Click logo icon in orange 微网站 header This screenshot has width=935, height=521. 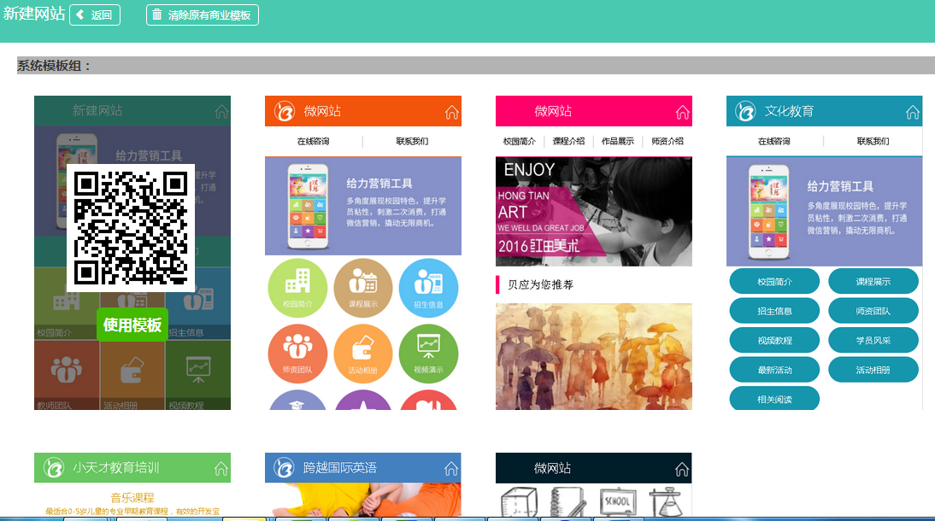285,111
